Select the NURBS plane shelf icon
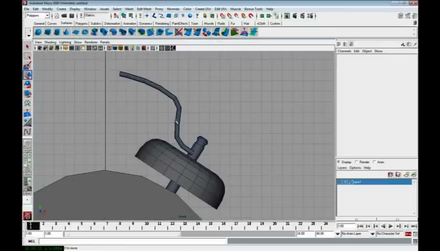The height and width of the screenshot is (251, 440). tap(75, 32)
